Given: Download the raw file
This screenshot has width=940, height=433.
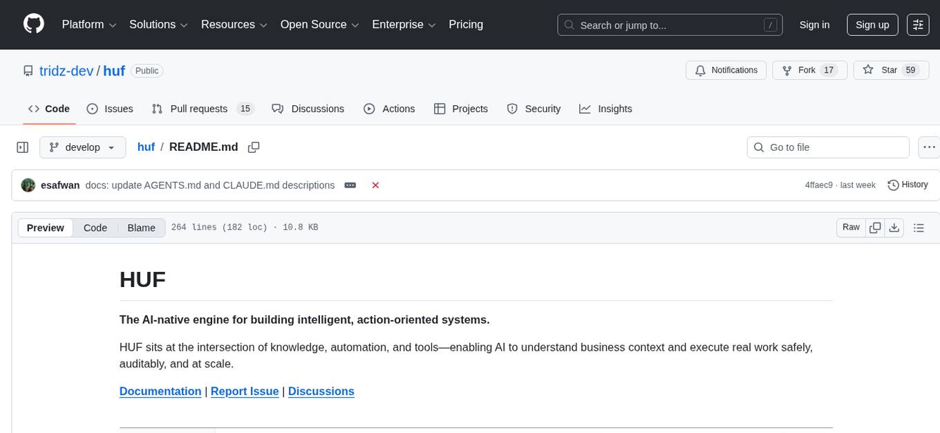Looking at the screenshot, I should click(894, 228).
